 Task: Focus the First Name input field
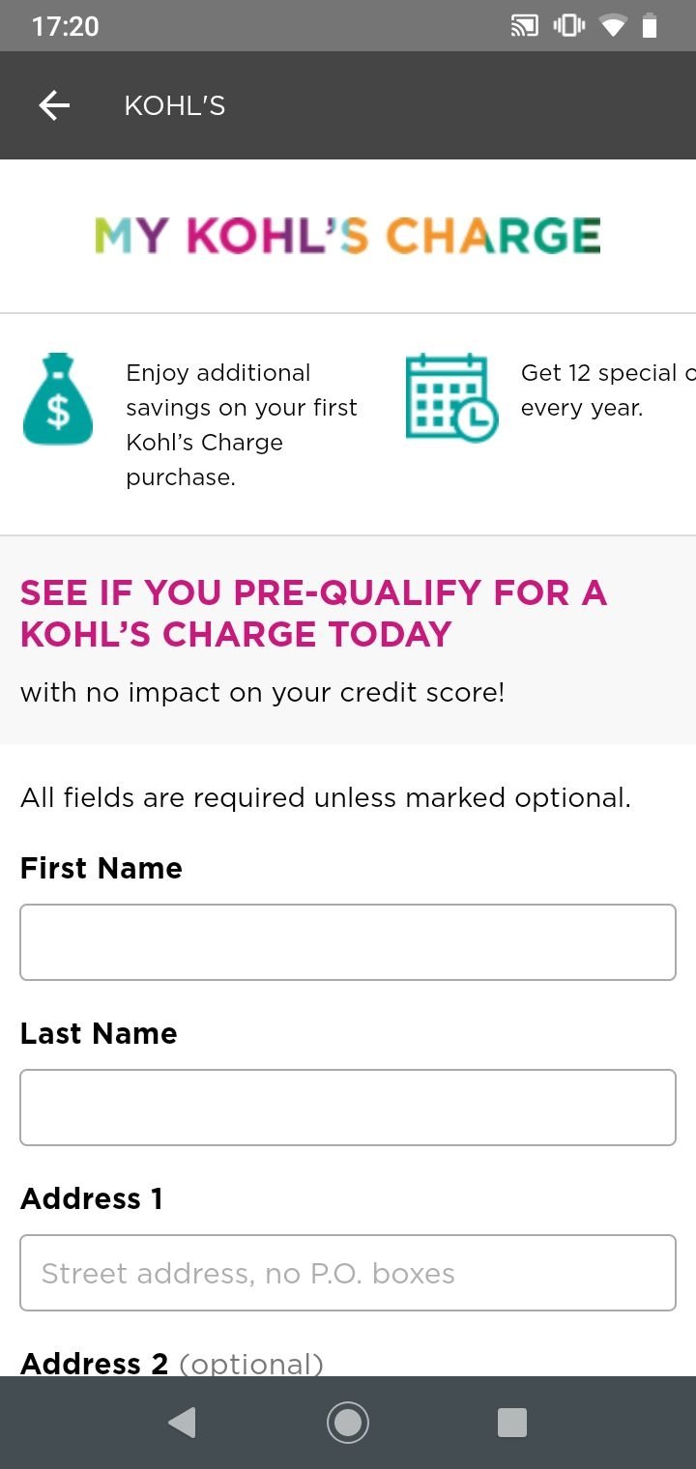[x=348, y=942]
